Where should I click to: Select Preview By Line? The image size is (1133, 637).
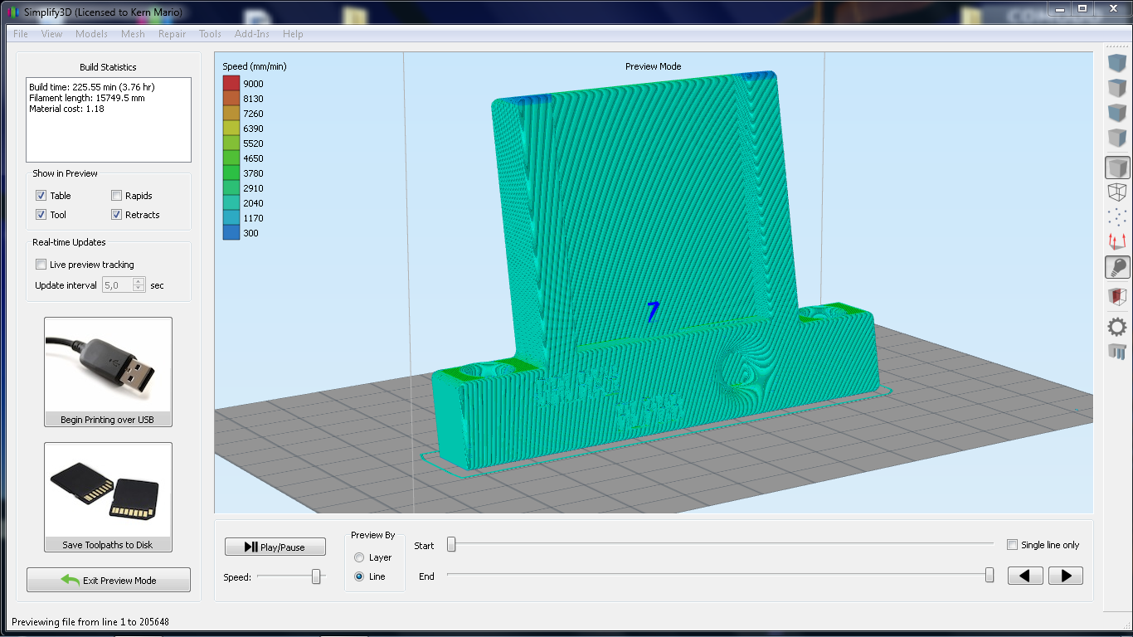pos(359,576)
